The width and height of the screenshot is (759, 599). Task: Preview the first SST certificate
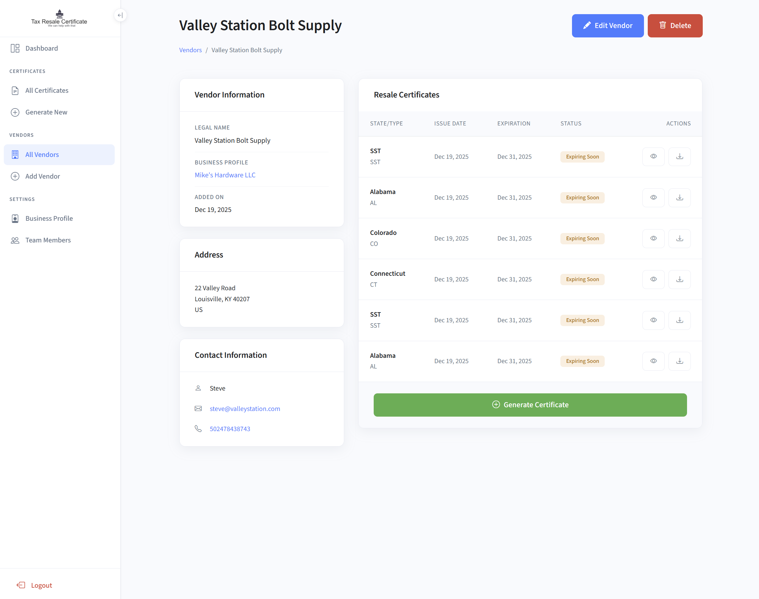click(653, 156)
